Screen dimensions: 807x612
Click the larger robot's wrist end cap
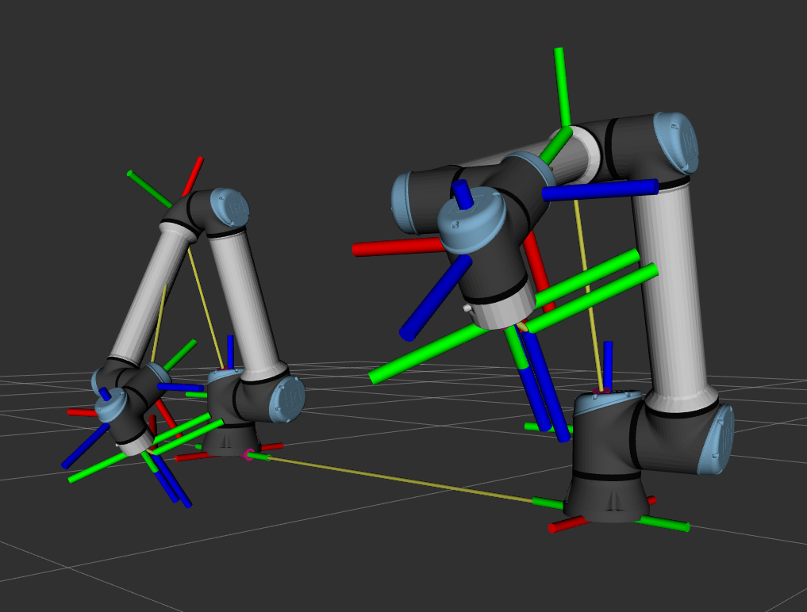coord(471,220)
